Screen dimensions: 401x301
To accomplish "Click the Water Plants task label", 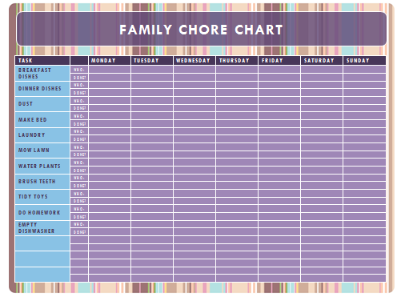I will coord(39,167).
